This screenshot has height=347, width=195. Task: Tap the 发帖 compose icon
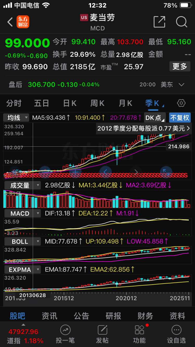pos(102,330)
